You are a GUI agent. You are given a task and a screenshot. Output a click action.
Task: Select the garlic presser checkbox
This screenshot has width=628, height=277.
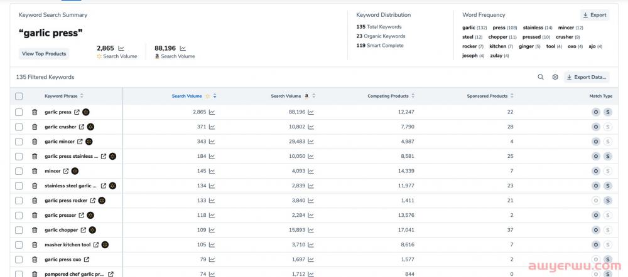click(19, 216)
